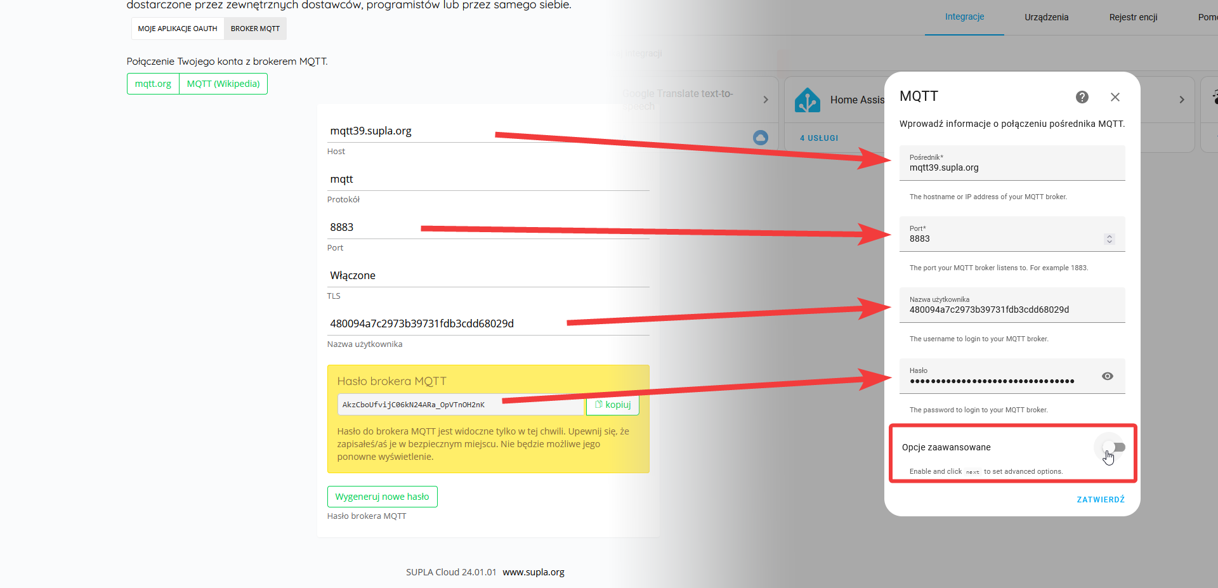Click SUPLA Cloud 24.01.01 version text
This screenshot has height=588, width=1218.
coord(451,572)
